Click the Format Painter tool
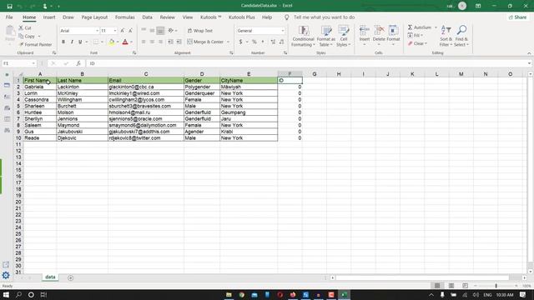This screenshot has height=300, width=534. click(35, 44)
